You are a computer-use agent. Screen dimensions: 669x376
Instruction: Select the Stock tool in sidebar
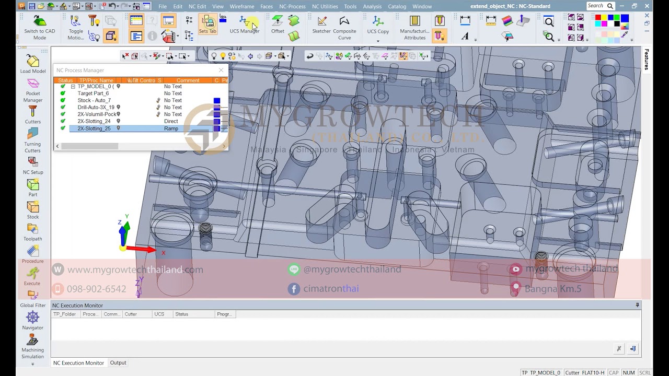pos(33,210)
